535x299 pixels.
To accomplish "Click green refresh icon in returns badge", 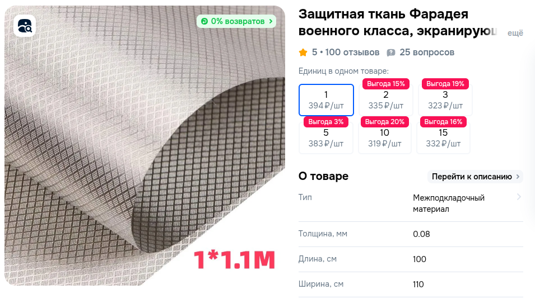I will [x=204, y=21].
